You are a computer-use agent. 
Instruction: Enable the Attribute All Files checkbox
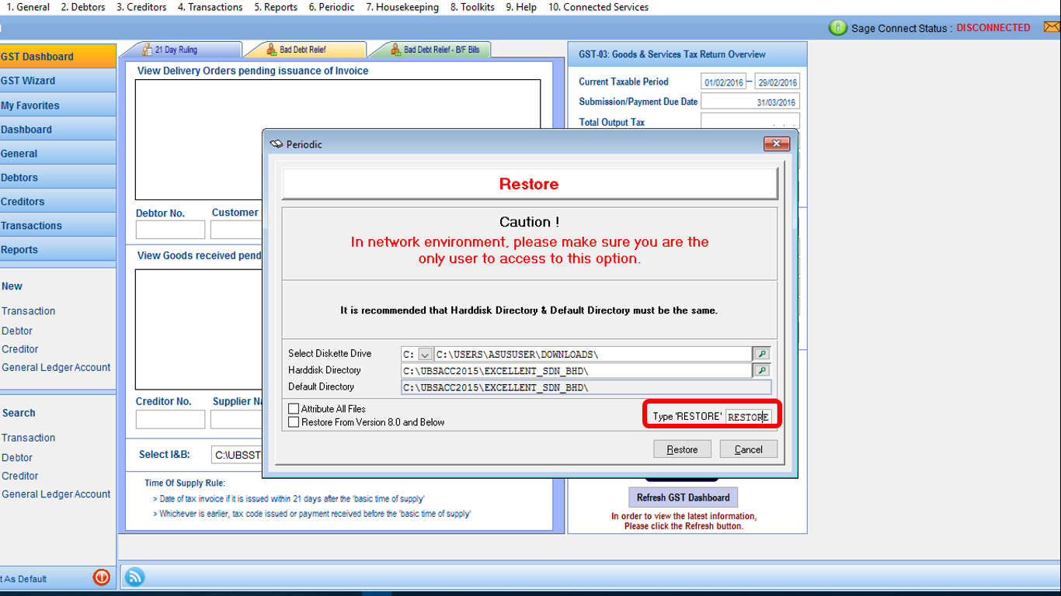pos(294,409)
